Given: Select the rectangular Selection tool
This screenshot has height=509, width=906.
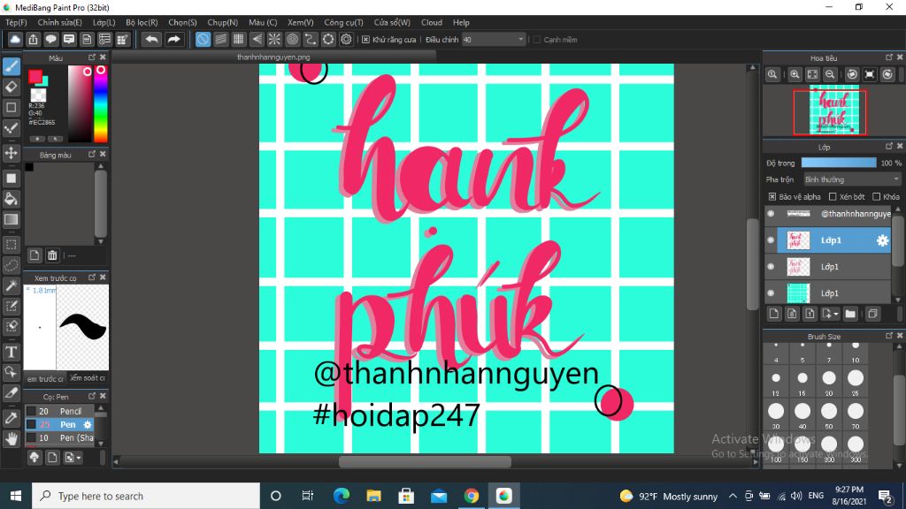Looking at the screenshot, I should 11,245.
